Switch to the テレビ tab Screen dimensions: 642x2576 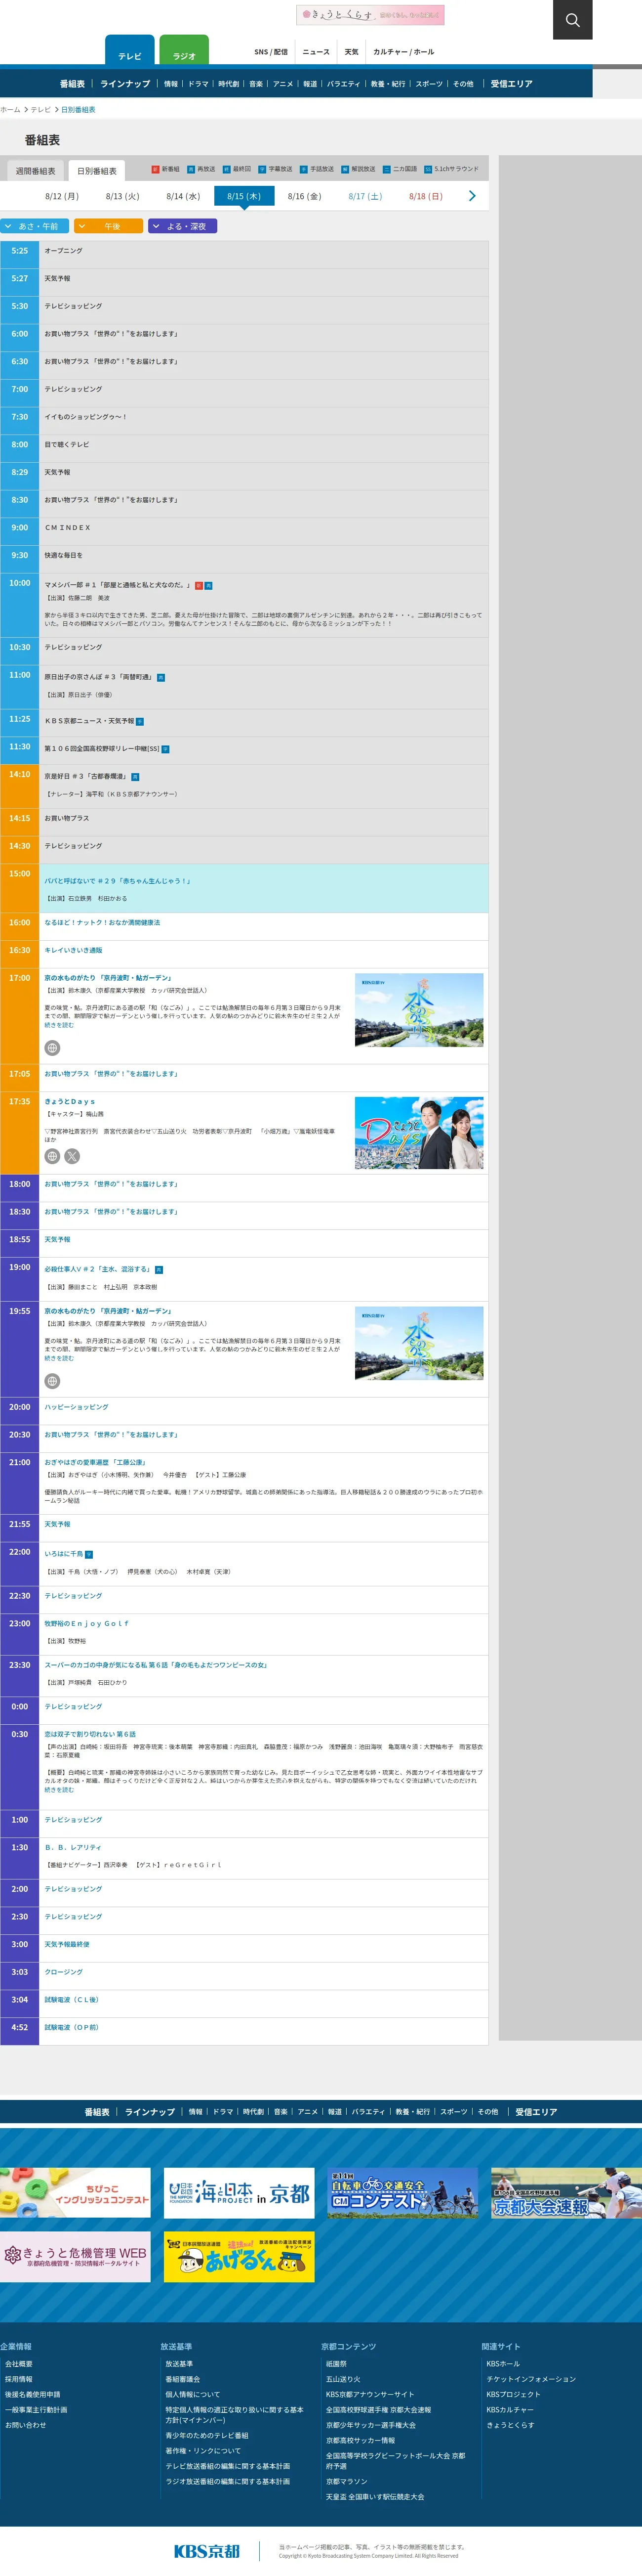(130, 51)
